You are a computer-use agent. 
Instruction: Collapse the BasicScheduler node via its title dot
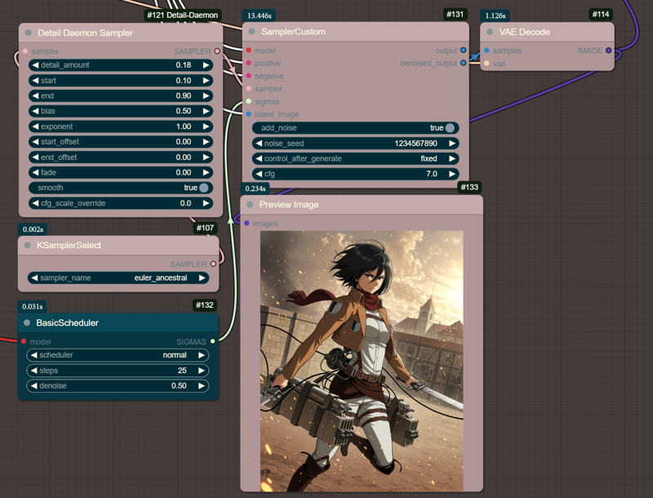(27, 322)
